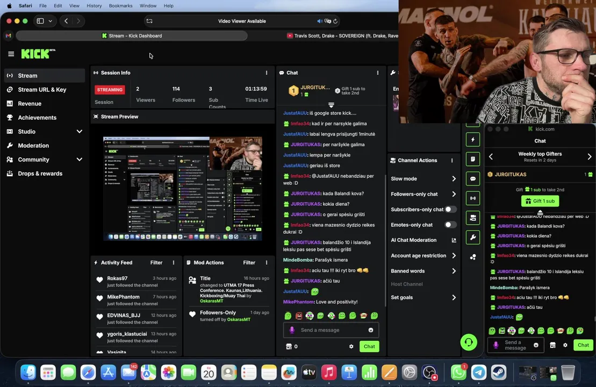Focus dashboard chat Send a message field
The height and width of the screenshot is (387, 596).
331,330
